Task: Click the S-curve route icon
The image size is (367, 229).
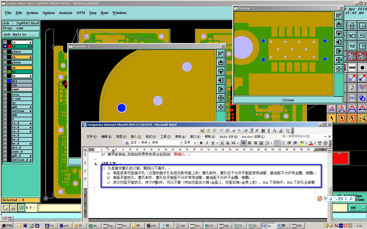Action: pos(362,36)
